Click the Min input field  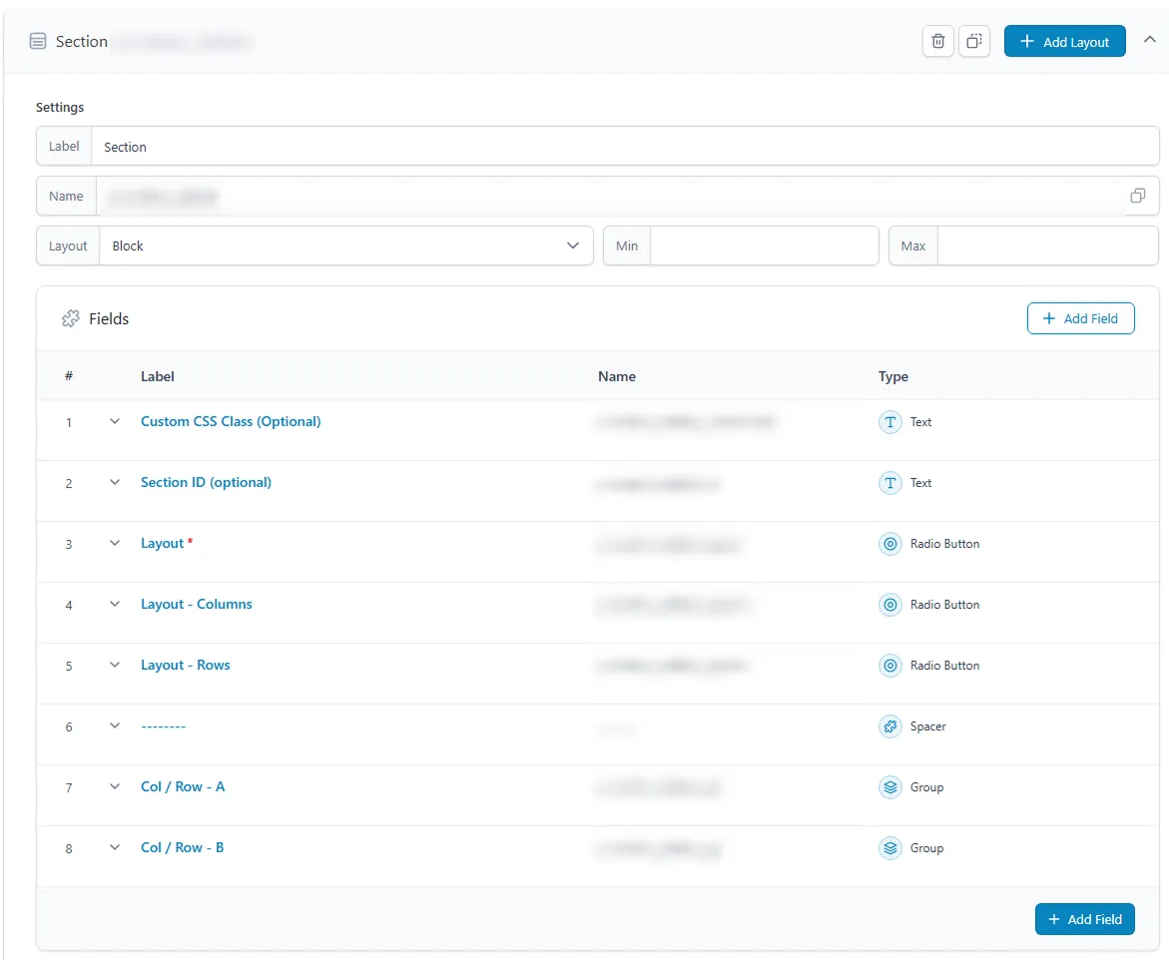764,245
